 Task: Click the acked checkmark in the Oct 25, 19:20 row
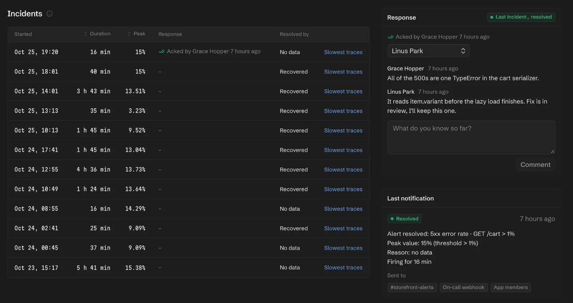pos(162,51)
